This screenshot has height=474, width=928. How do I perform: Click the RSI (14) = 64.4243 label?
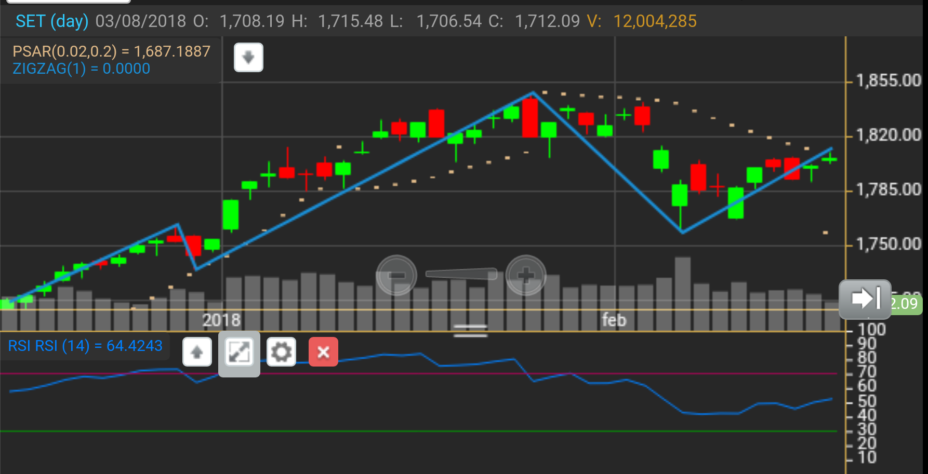(x=85, y=346)
